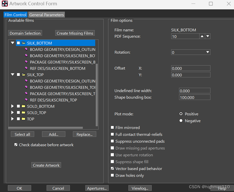Click the SOLD_TOP folder icon
The width and height of the screenshot is (234, 192).
[24, 113]
